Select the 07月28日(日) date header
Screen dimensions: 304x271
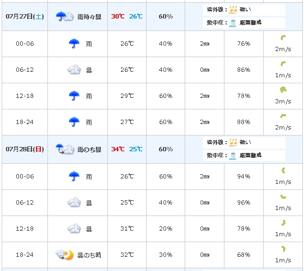25,149
